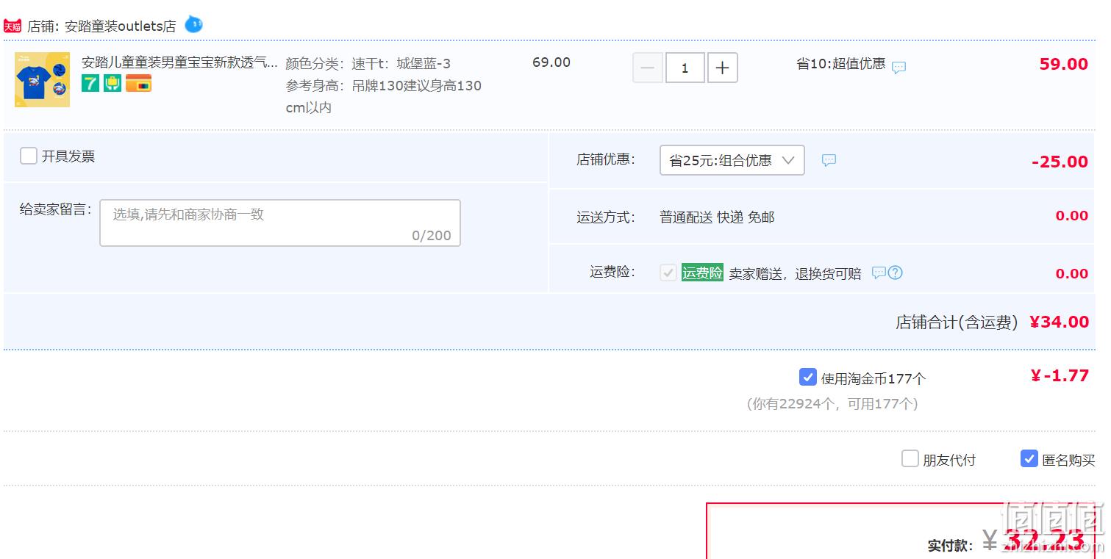
Task: Click the Taojinbi deduction ¥-1.77
Action: 1060,376
